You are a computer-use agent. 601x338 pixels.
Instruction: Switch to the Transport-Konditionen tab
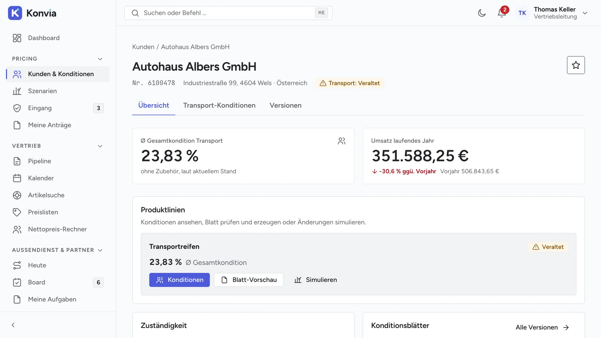(219, 105)
